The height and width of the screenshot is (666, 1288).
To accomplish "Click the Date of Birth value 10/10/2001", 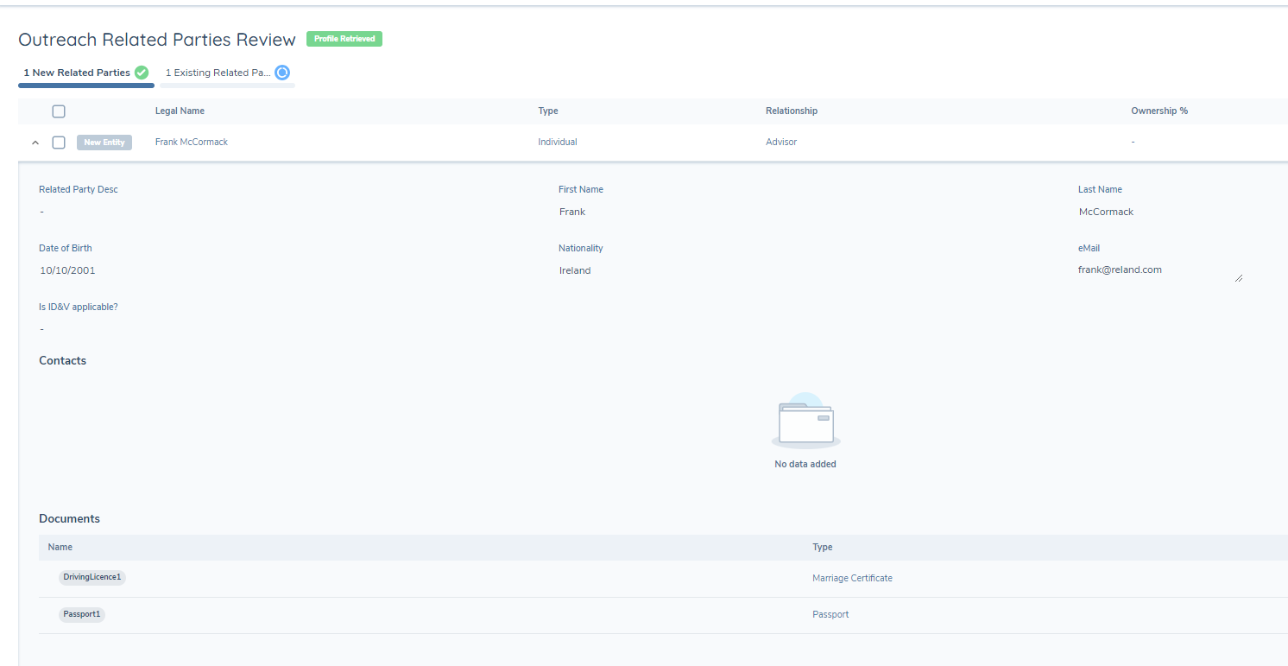I will point(67,270).
